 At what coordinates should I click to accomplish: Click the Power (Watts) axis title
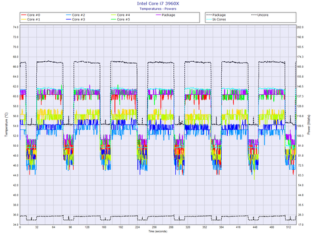pyautogui.click(x=309, y=124)
